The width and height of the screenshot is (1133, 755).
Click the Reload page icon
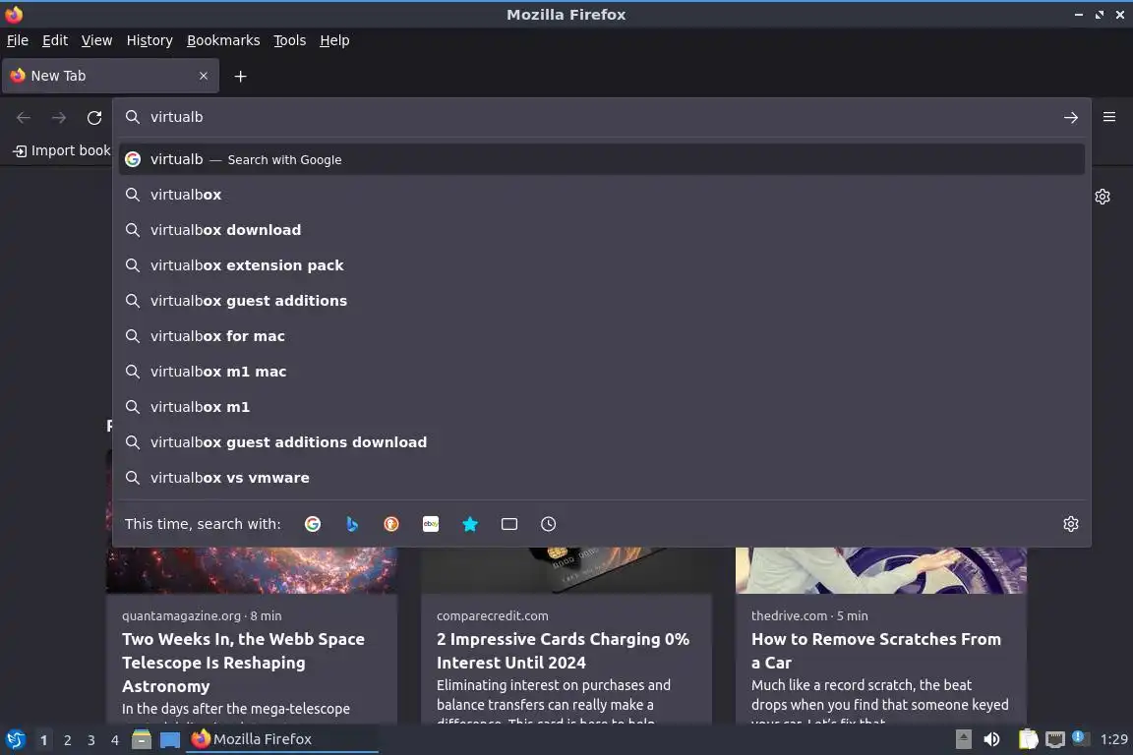94,117
